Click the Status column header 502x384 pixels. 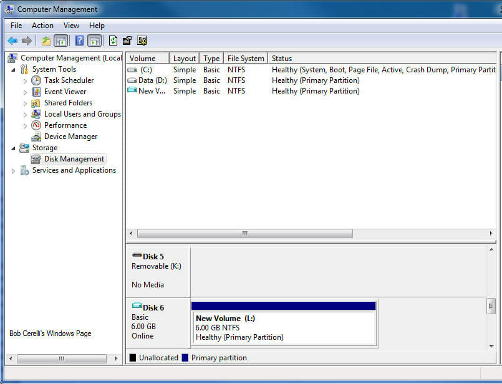pyautogui.click(x=282, y=59)
